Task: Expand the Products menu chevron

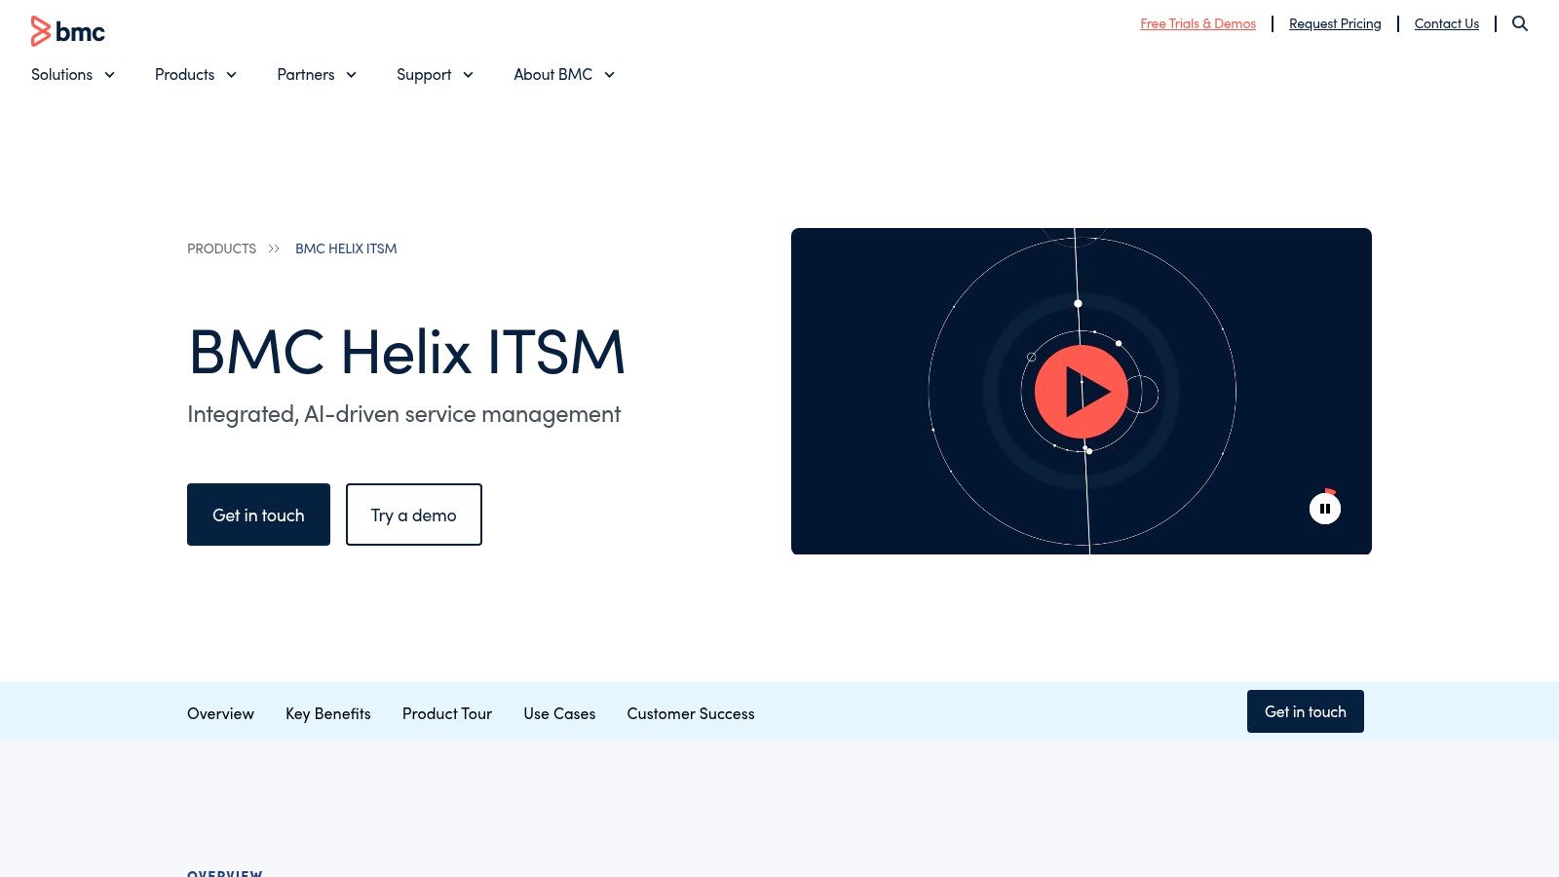Action: pyautogui.click(x=232, y=75)
